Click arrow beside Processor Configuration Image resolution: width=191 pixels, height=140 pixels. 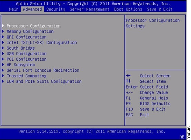3,26
